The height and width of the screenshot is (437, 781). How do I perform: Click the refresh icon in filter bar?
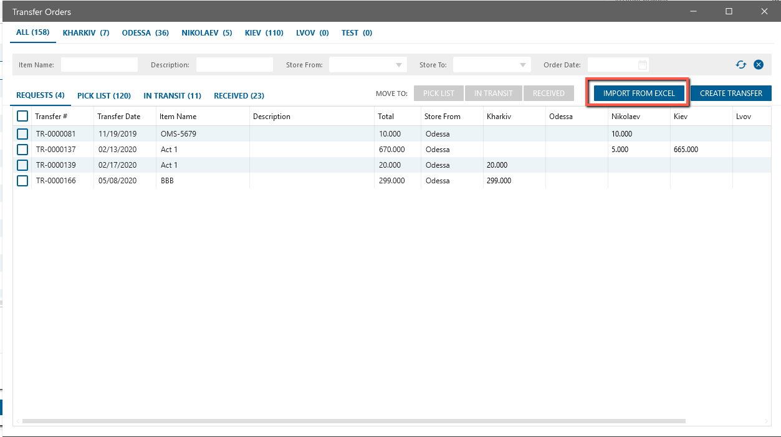coord(741,64)
